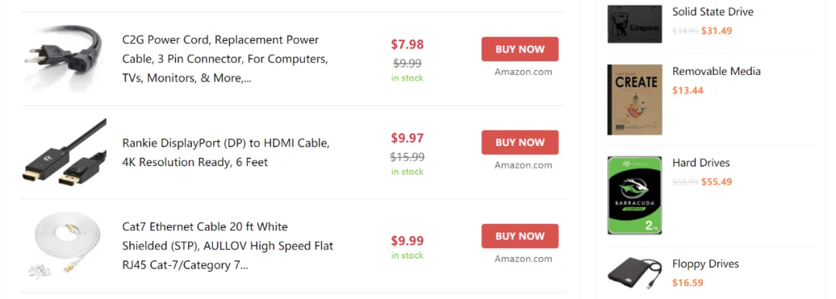Select the Floppy Drives category link
836x299 pixels.
tap(705, 264)
